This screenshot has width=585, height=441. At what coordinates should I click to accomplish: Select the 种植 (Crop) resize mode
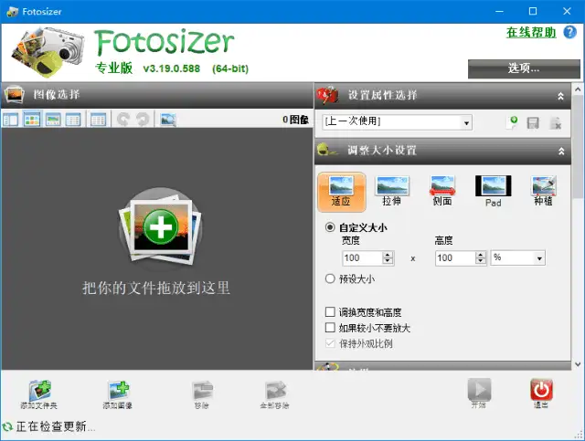(544, 189)
